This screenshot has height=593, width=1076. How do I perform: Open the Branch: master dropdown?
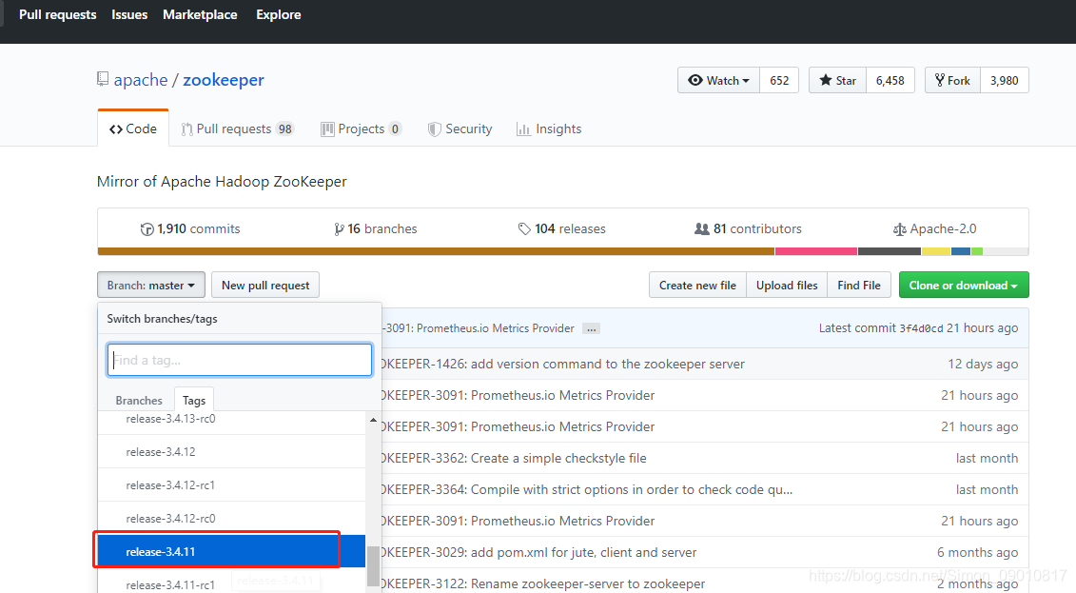151,285
